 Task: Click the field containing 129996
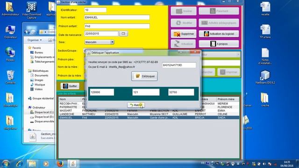pyautogui.click(x=102, y=92)
